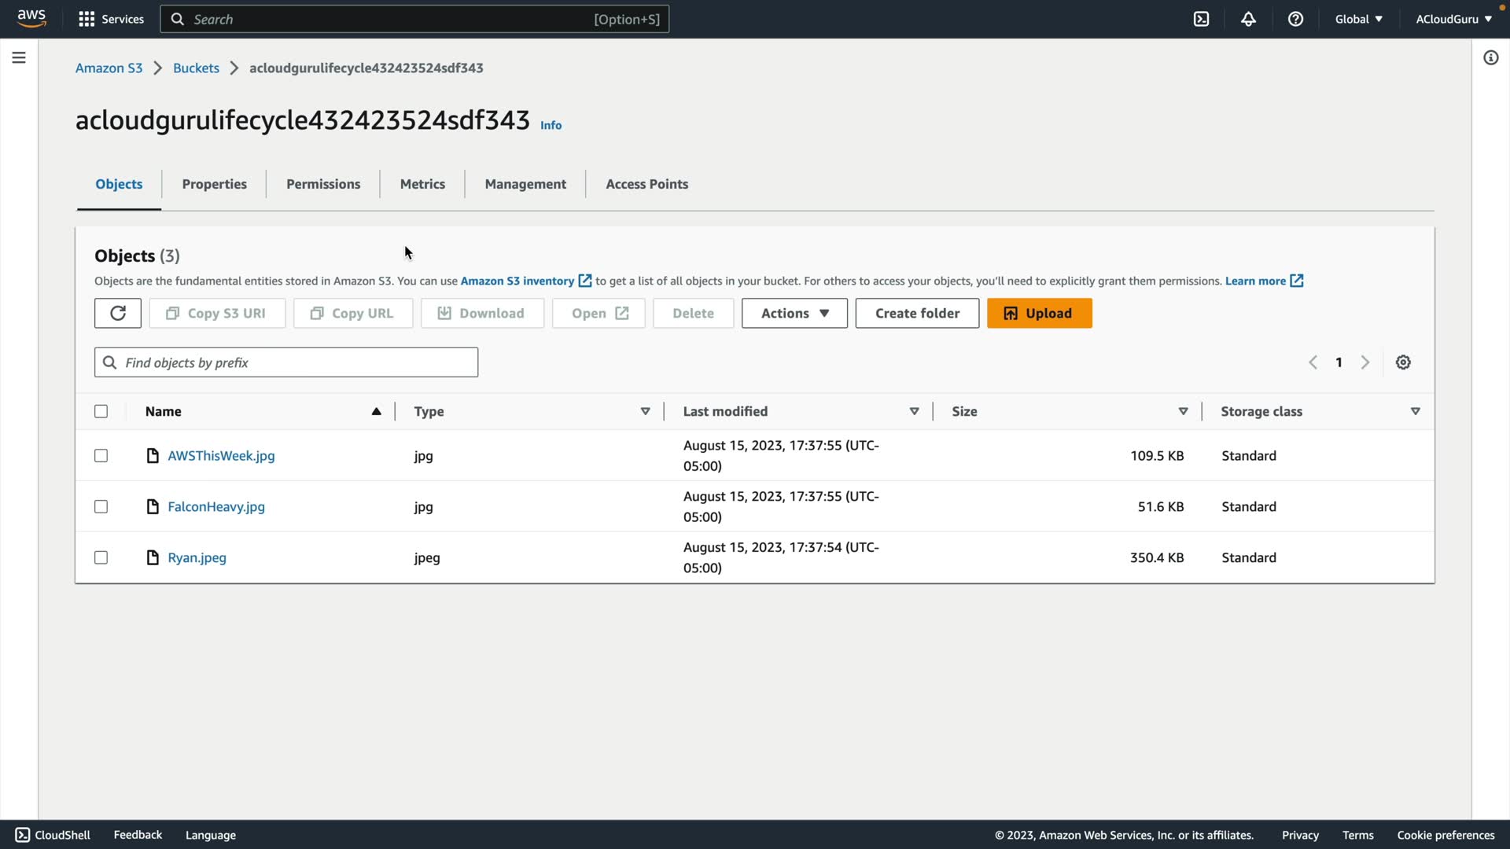Expand the Actions dropdown

(x=794, y=313)
